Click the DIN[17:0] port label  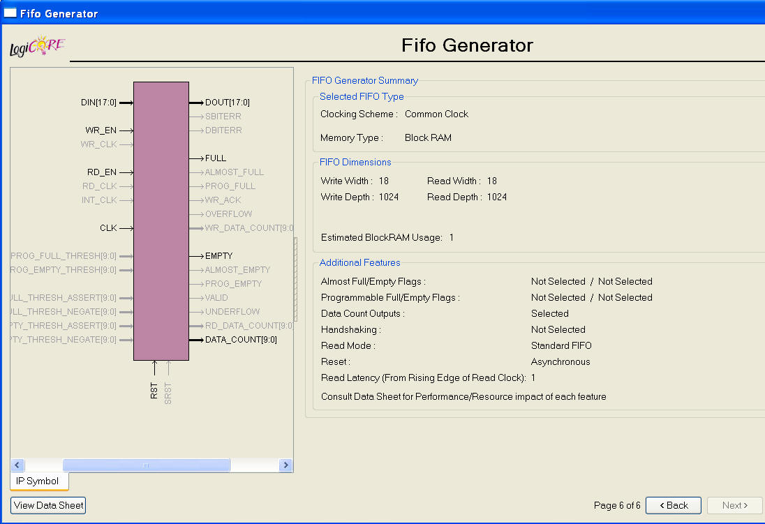pyautogui.click(x=98, y=103)
